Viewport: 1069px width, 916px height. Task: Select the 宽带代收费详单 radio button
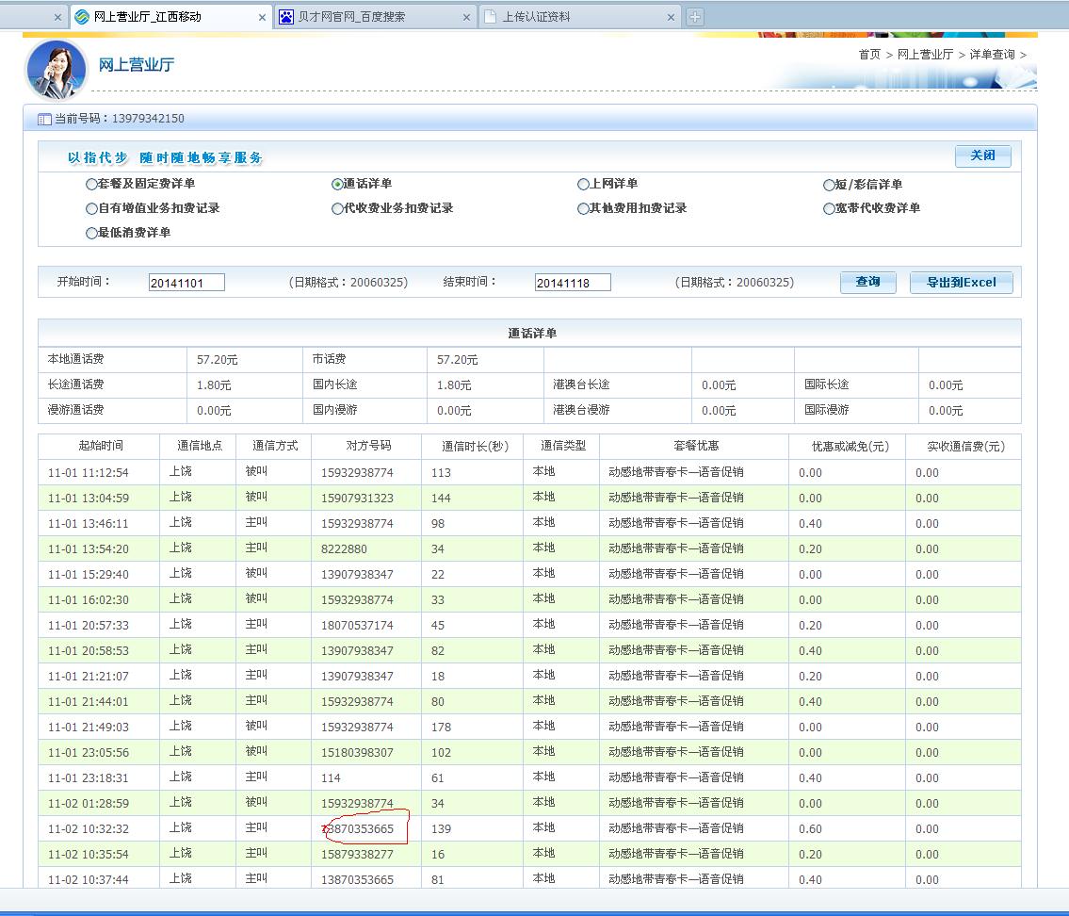pos(829,208)
